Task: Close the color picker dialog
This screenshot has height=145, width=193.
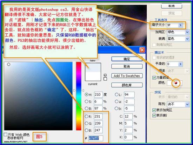Action: pos(142,50)
